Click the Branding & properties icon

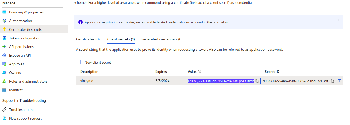pyautogui.click(x=4, y=12)
